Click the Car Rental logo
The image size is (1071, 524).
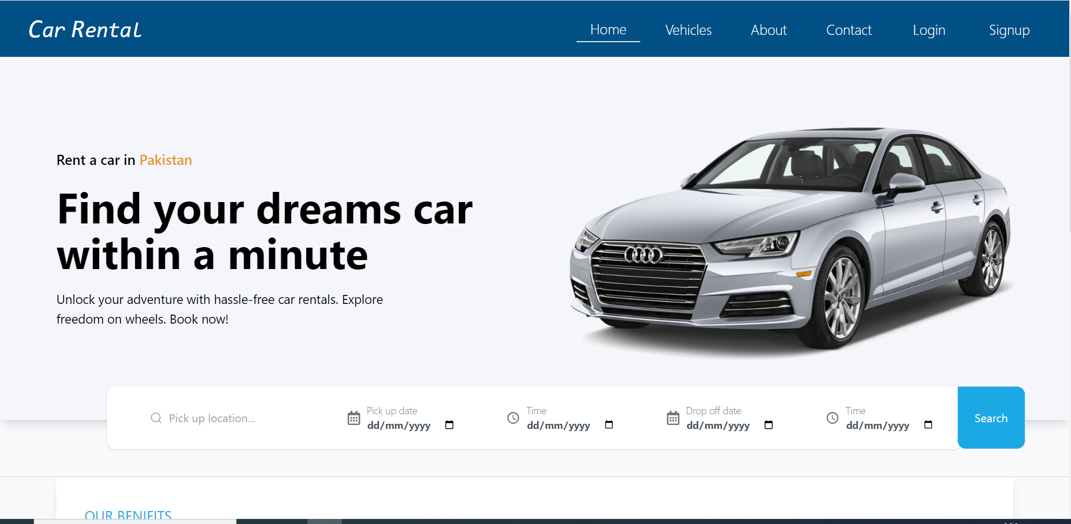[85, 30]
